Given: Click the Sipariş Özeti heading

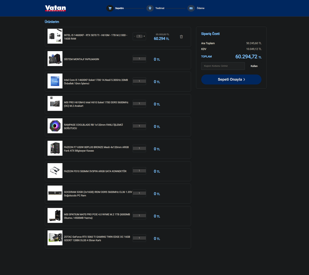Looking at the screenshot, I should (210, 34).
